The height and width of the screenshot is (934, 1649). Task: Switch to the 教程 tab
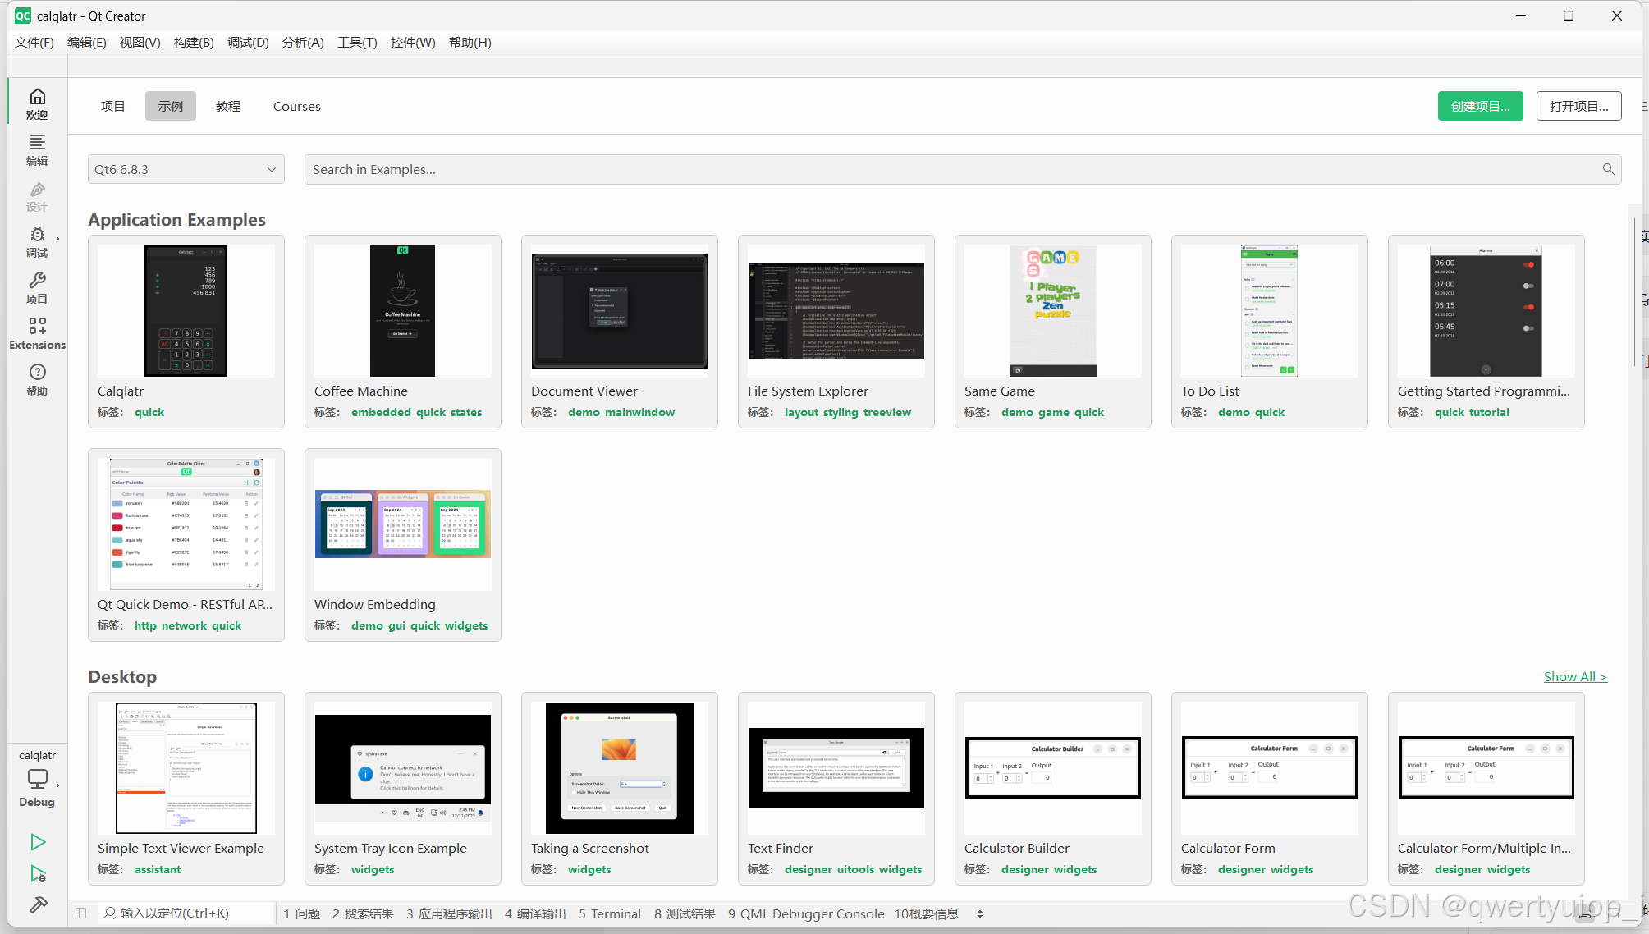pos(228,106)
